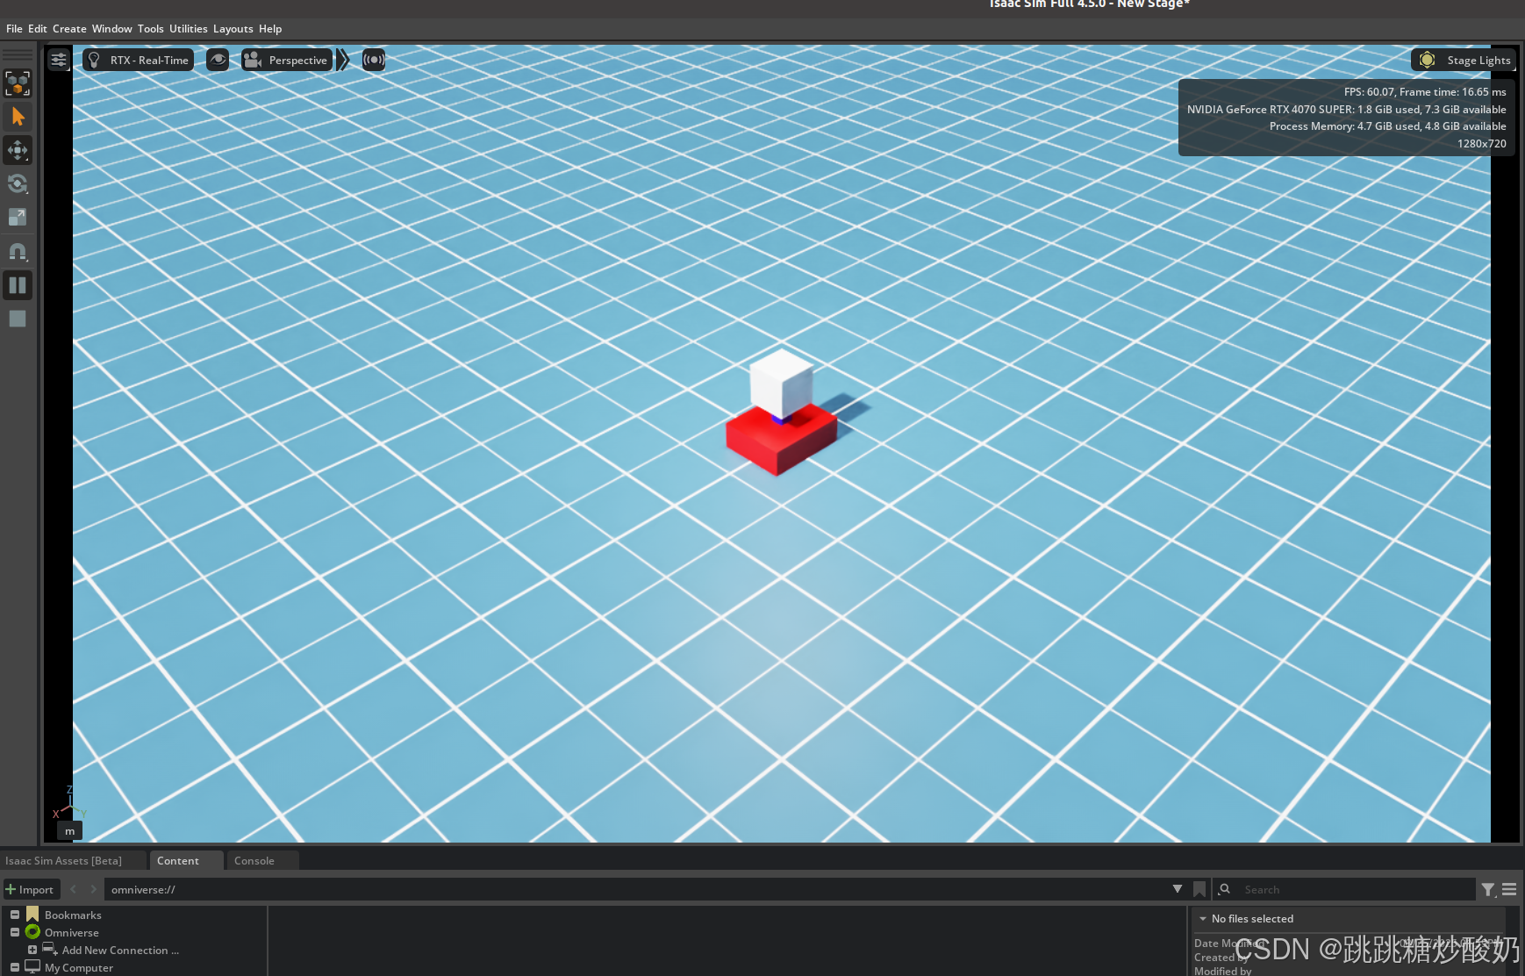Click the 1280x720 resolution text
The height and width of the screenshot is (976, 1525).
[1482, 144]
